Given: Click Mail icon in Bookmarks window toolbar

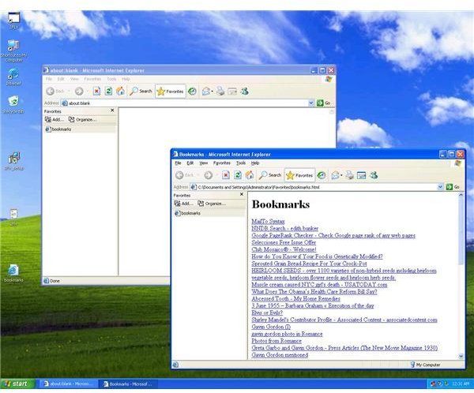Looking at the screenshot, I should [336, 175].
